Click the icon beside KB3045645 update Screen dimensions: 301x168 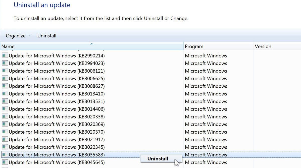coord(5,162)
